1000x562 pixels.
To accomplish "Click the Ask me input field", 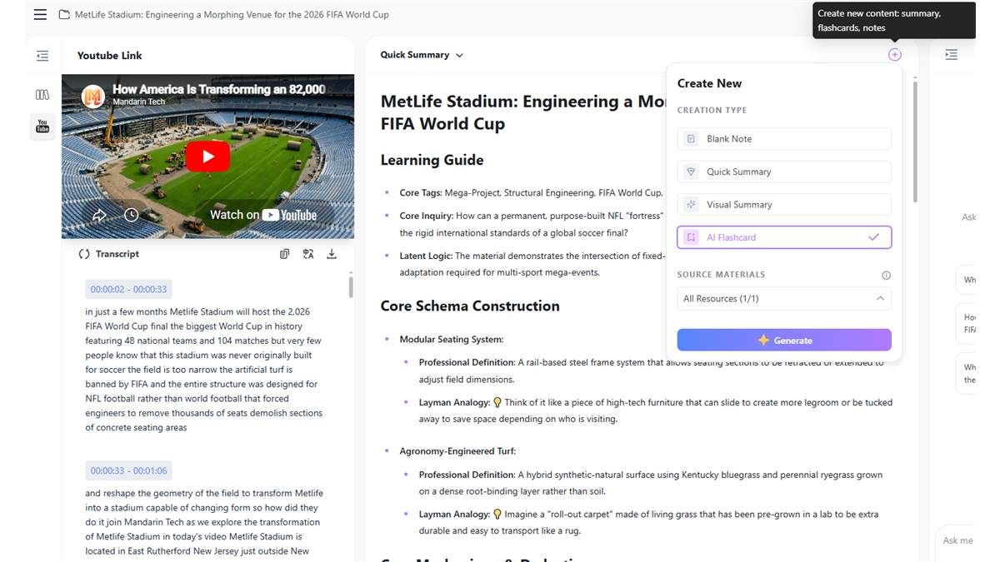I will coord(957,540).
